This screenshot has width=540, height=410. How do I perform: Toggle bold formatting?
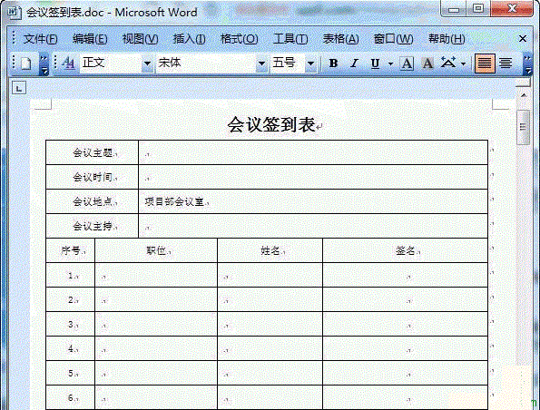tap(333, 63)
